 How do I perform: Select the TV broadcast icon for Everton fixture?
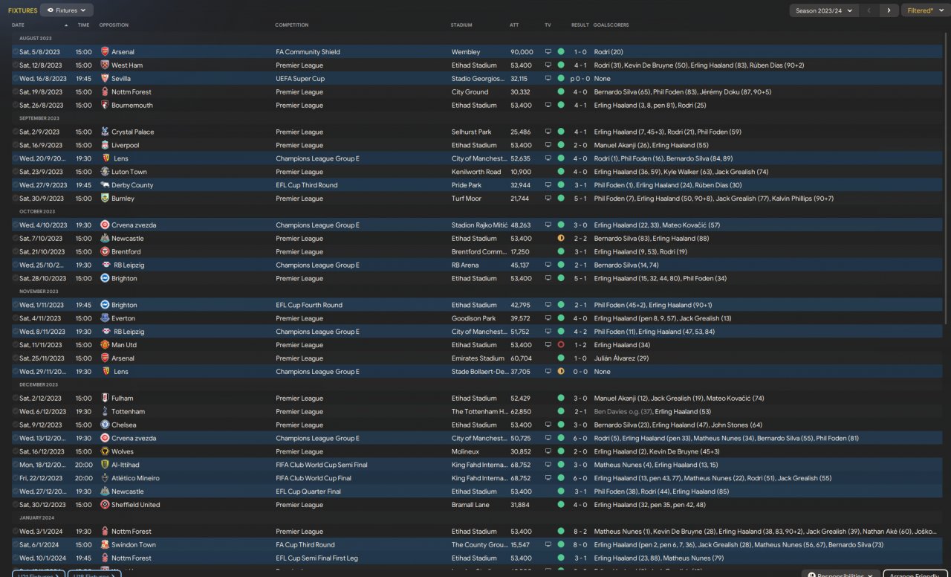point(548,319)
